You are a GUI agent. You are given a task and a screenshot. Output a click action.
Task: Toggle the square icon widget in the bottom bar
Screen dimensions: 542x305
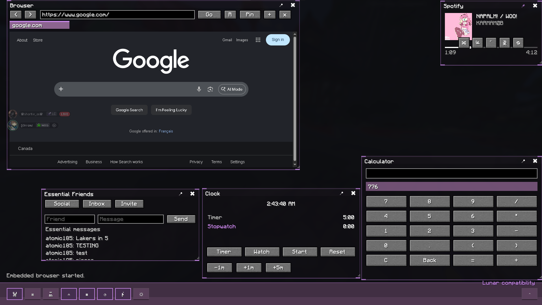coord(33,294)
